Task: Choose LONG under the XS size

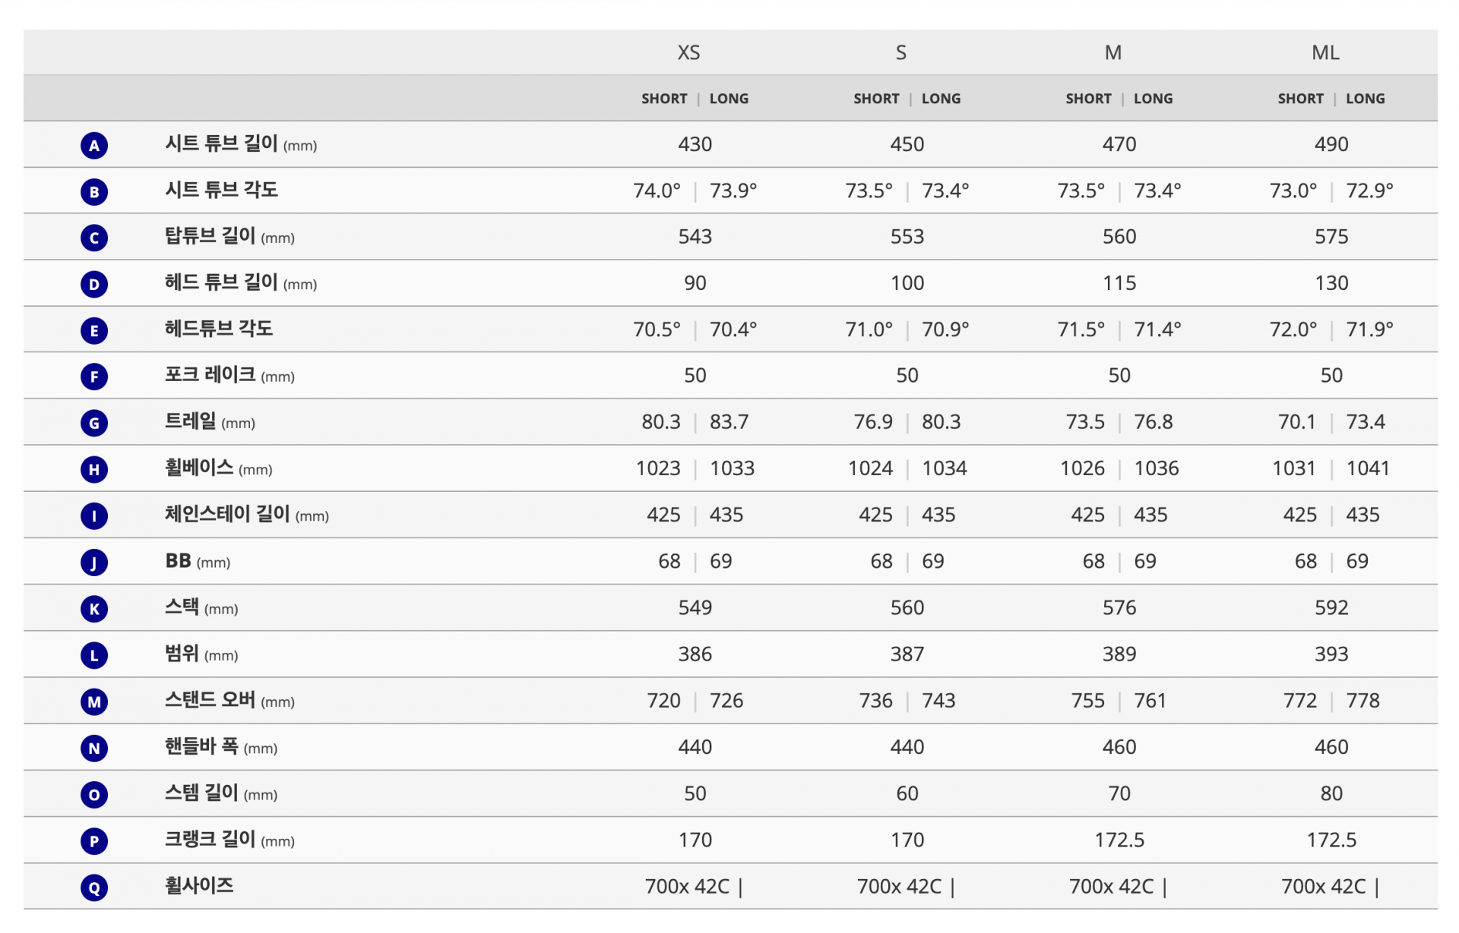Action: pos(729,99)
